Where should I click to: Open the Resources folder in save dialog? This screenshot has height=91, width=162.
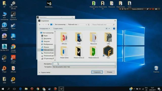tap(94, 38)
